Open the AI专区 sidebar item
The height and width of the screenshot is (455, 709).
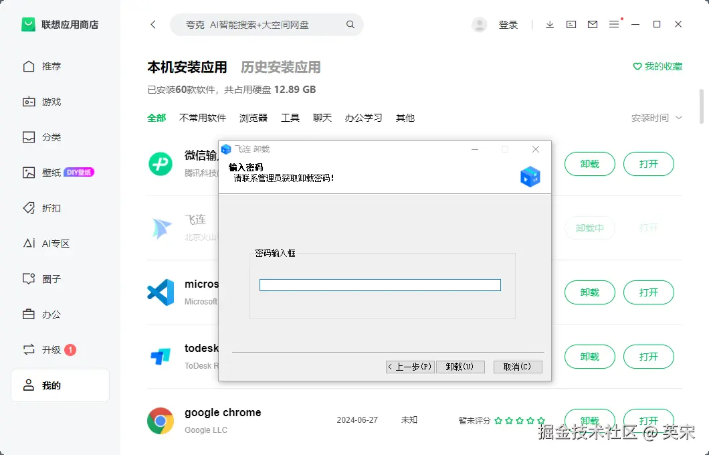tap(46, 244)
